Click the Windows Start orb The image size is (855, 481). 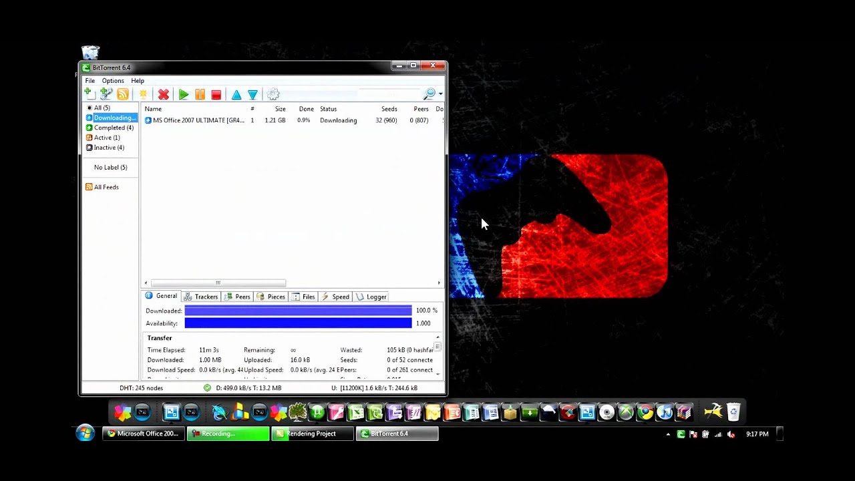[x=85, y=434]
